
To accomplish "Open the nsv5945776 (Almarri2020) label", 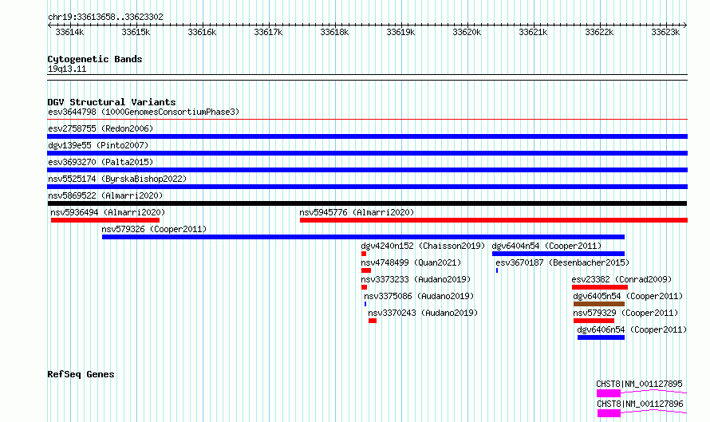I will [x=357, y=212].
